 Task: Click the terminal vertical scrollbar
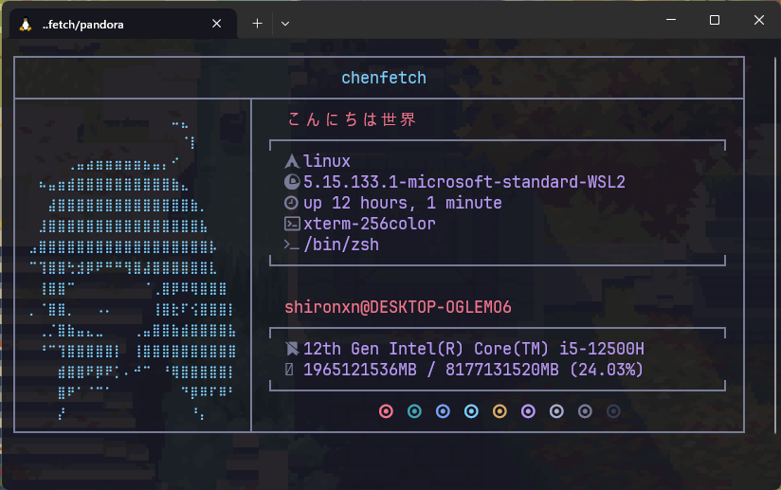coord(775,244)
